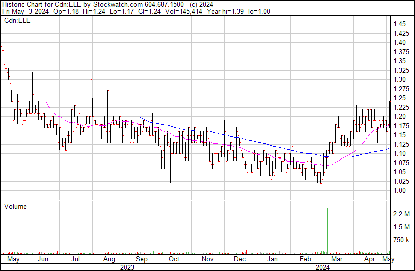Click the 2.2 M volume axis label
The width and height of the screenshot is (415, 271).
pos(401,214)
